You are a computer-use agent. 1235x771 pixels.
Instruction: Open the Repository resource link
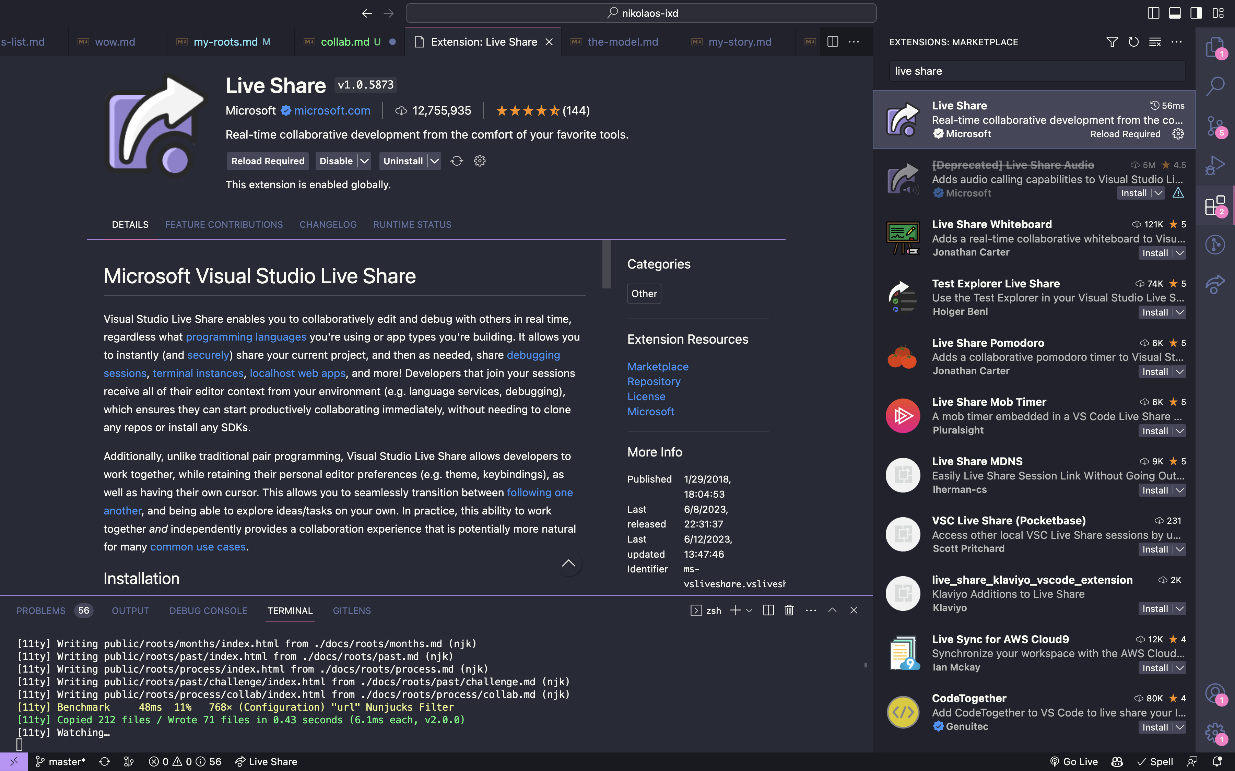tap(654, 381)
